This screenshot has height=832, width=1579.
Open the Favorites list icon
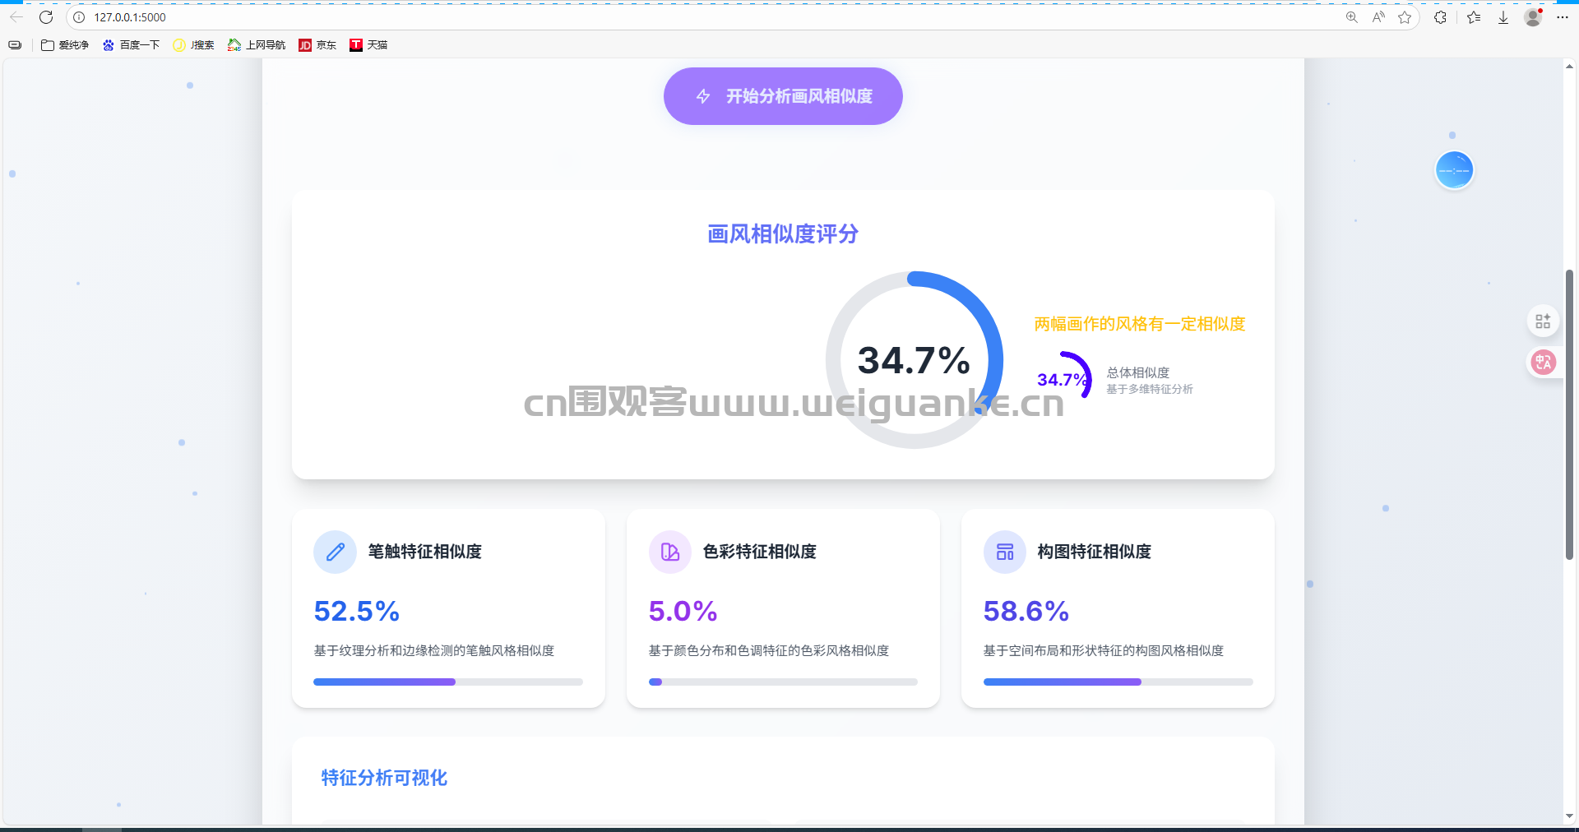(1473, 17)
